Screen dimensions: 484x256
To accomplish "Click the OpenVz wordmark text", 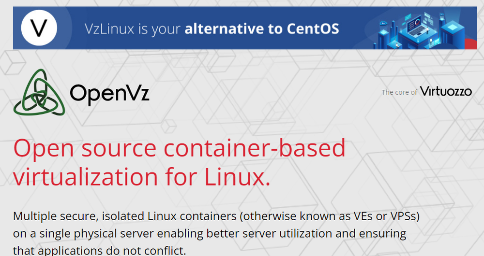I will (109, 92).
